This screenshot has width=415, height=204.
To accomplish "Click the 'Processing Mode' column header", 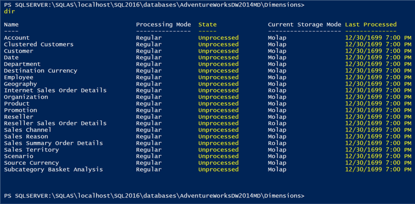I will tap(164, 24).
